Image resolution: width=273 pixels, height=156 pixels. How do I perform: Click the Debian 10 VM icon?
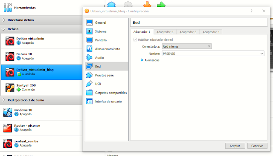click(10, 57)
